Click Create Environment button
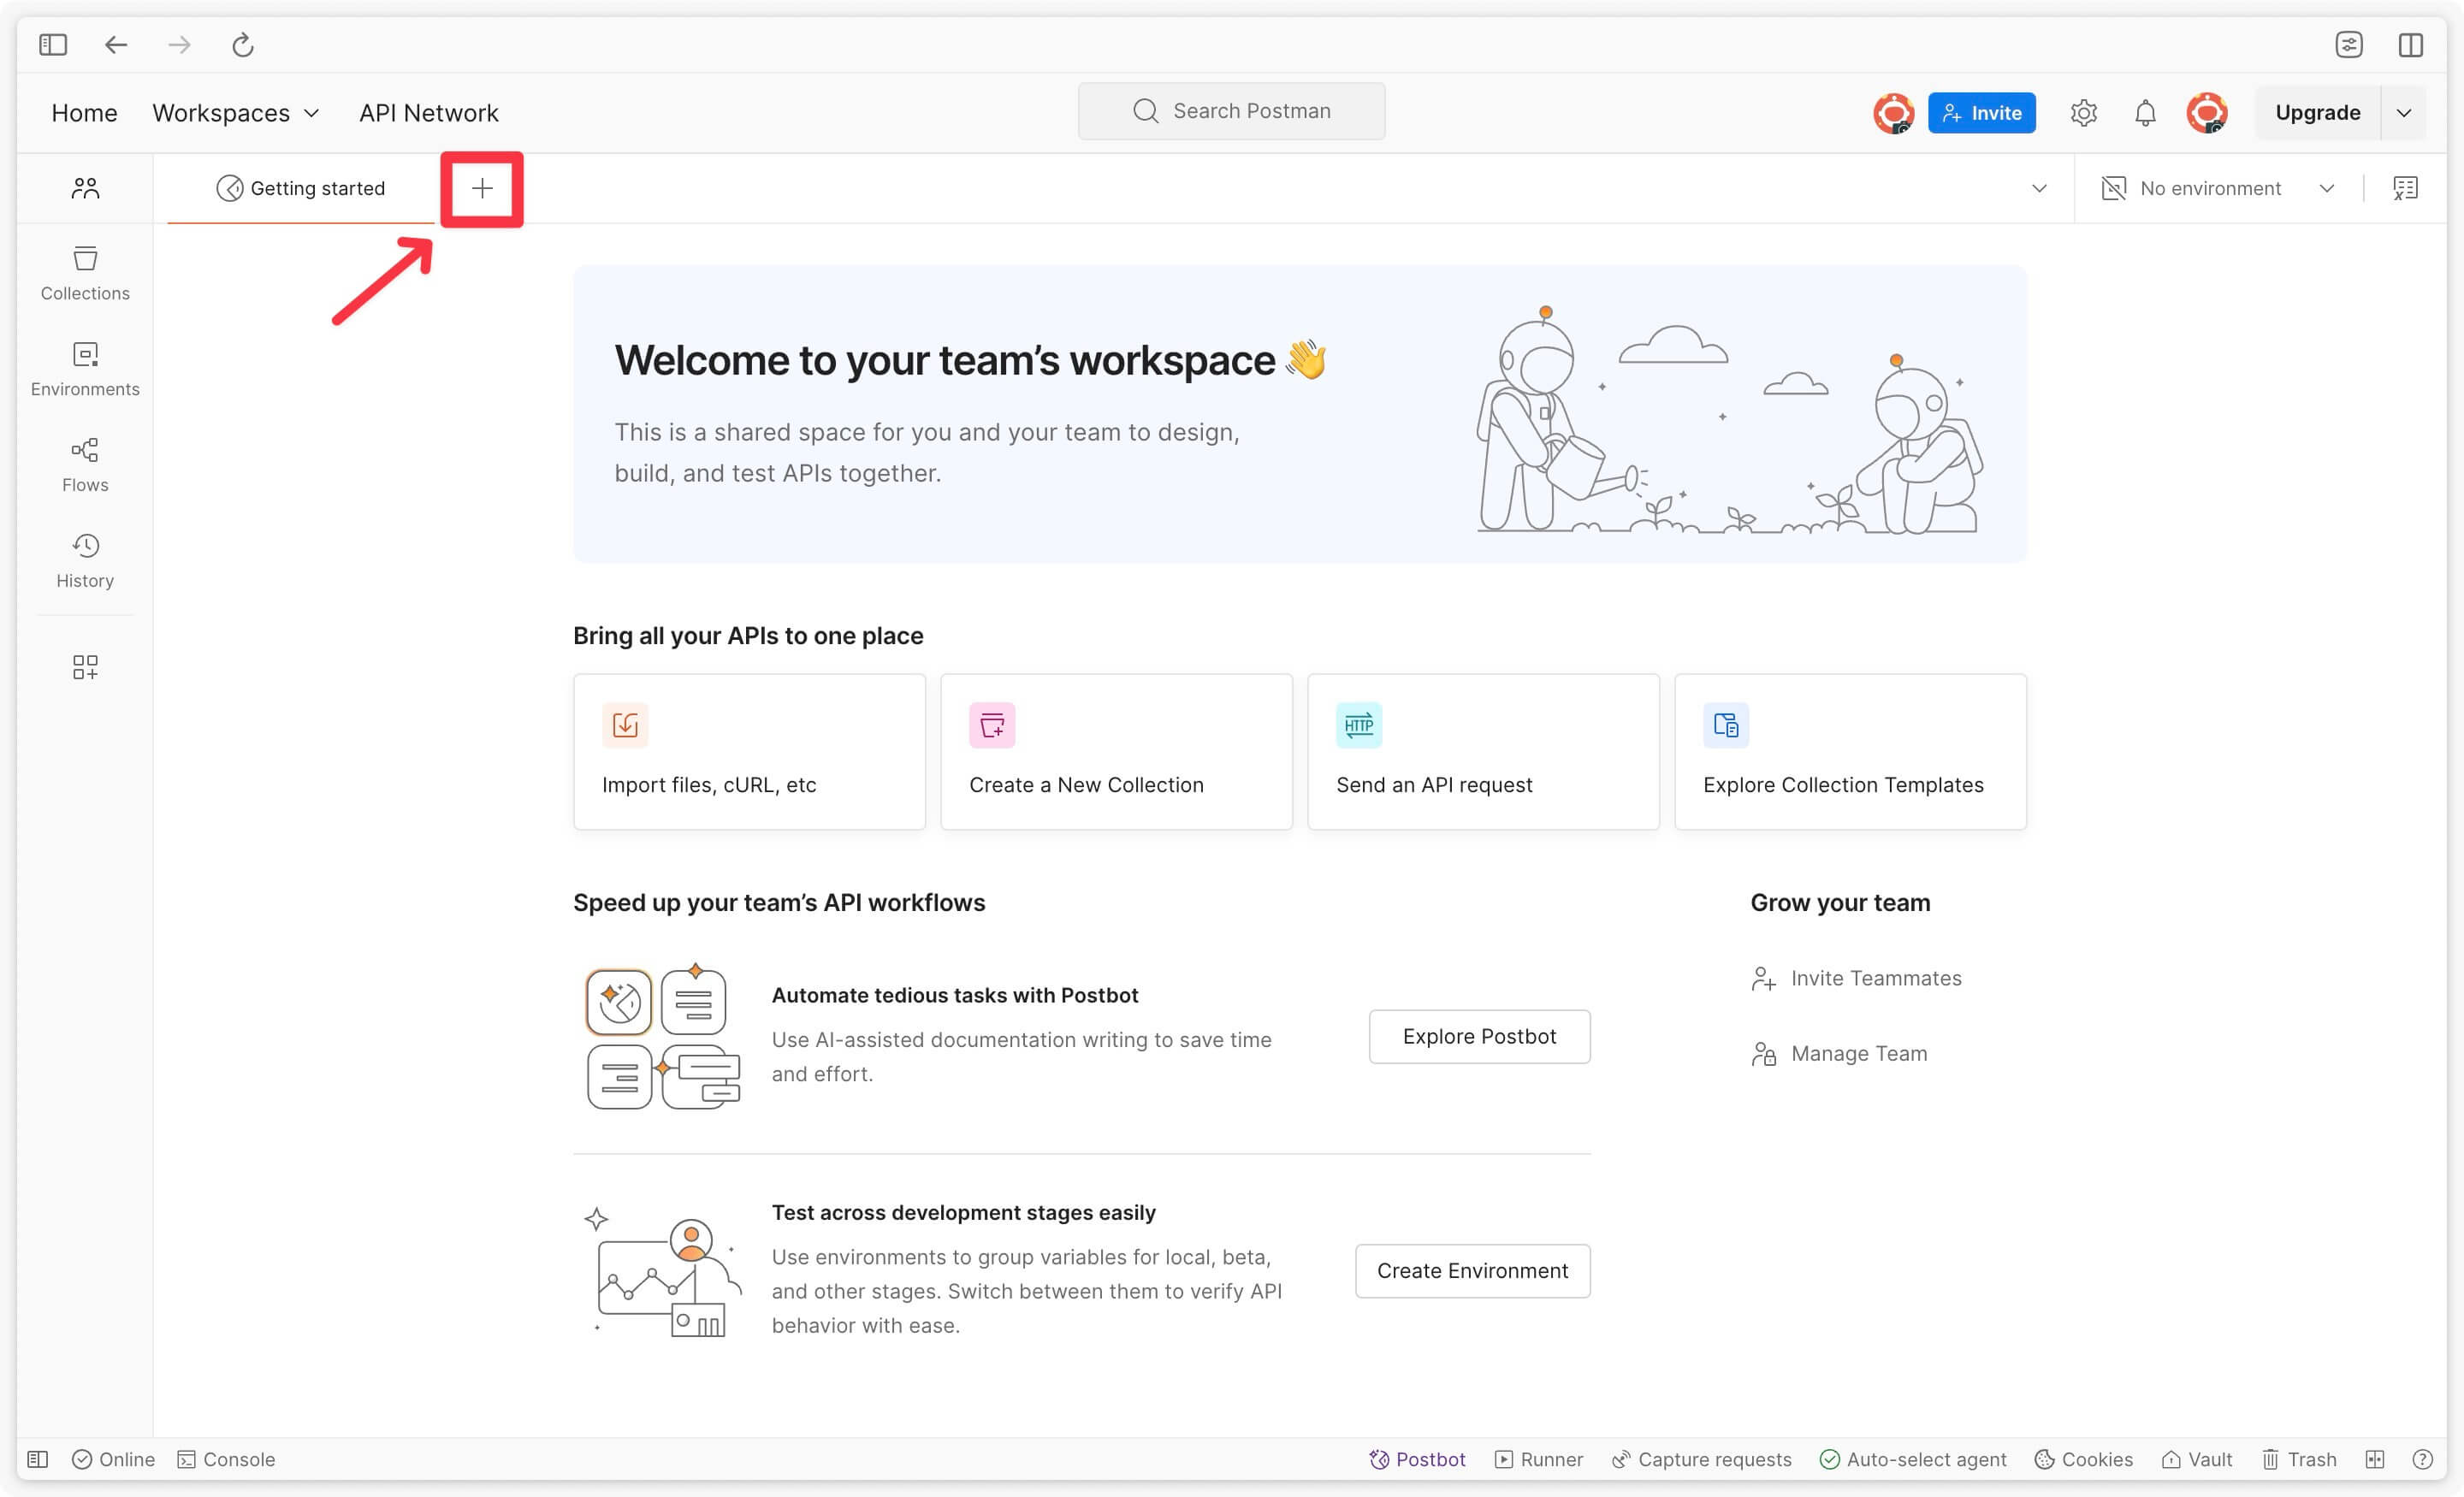Viewport: 2464px width, 1497px height. pyautogui.click(x=1472, y=1270)
